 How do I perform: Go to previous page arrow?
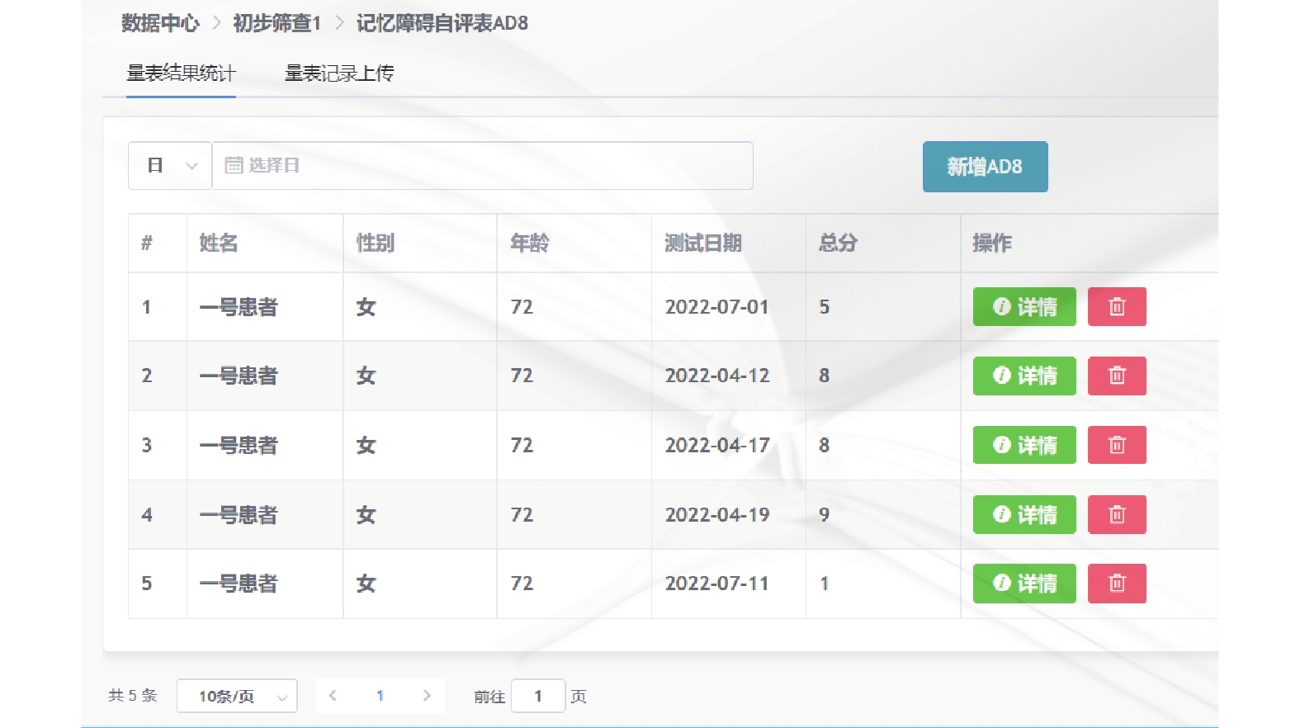coord(333,696)
